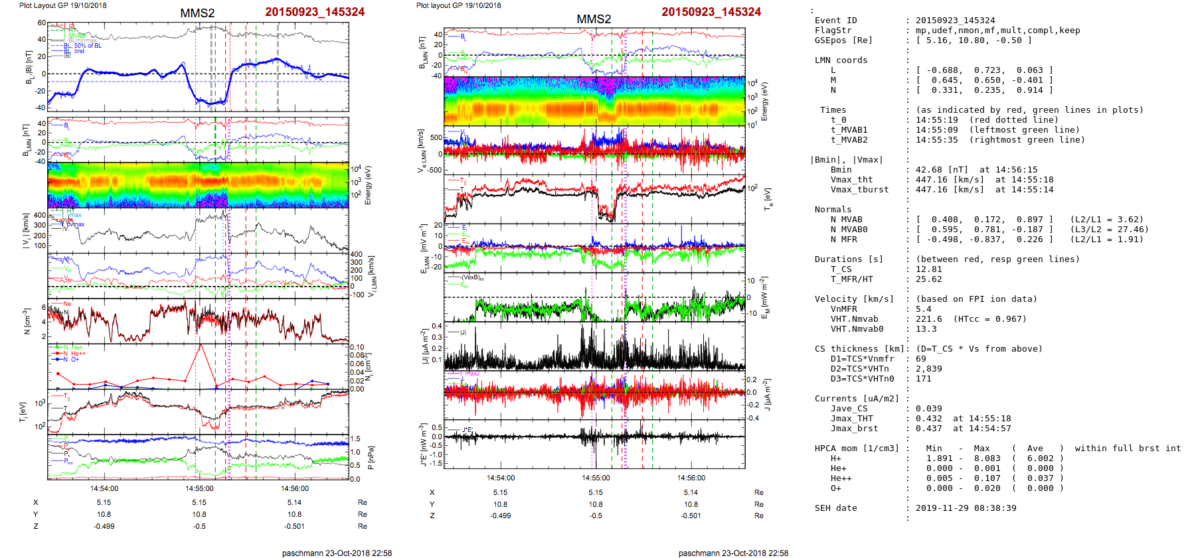Viewport: 1198px width, 558px height.
Task: Select '14:55:19 (red dotted line)' value
Action: 987,120
